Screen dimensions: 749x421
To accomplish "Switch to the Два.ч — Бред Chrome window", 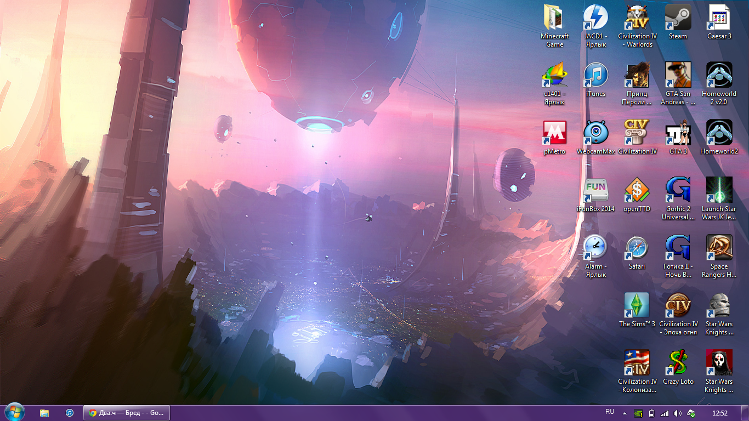I will pyautogui.click(x=126, y=413).
